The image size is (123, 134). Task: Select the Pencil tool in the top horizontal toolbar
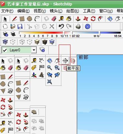(x=15, y=19)
